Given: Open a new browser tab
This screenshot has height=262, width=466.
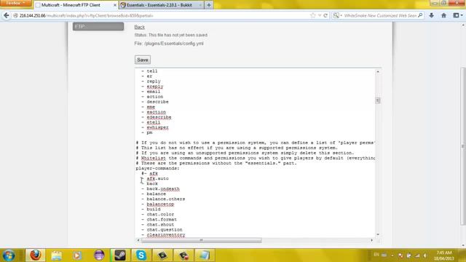Looking at the screenshot, I should [209, 5].
